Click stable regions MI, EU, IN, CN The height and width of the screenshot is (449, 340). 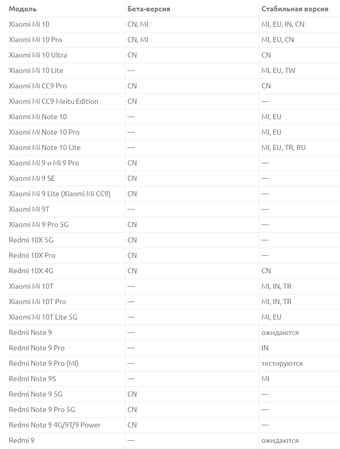click(283, 24)
